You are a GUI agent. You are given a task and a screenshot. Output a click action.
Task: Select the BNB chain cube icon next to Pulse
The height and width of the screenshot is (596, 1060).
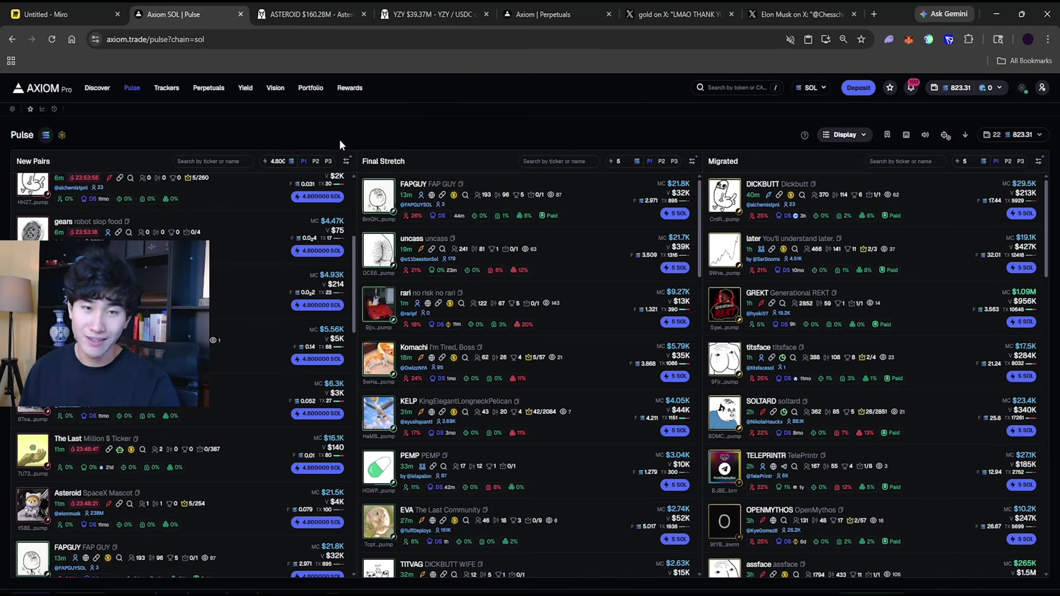(62, 135)
